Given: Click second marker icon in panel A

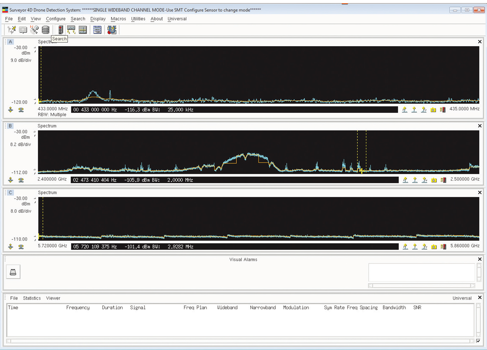Looking at the screenshot, I should pos(414,110).
